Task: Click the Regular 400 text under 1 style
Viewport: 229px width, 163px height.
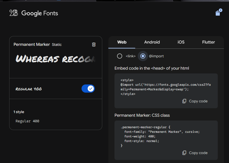Action: (27, 121)
